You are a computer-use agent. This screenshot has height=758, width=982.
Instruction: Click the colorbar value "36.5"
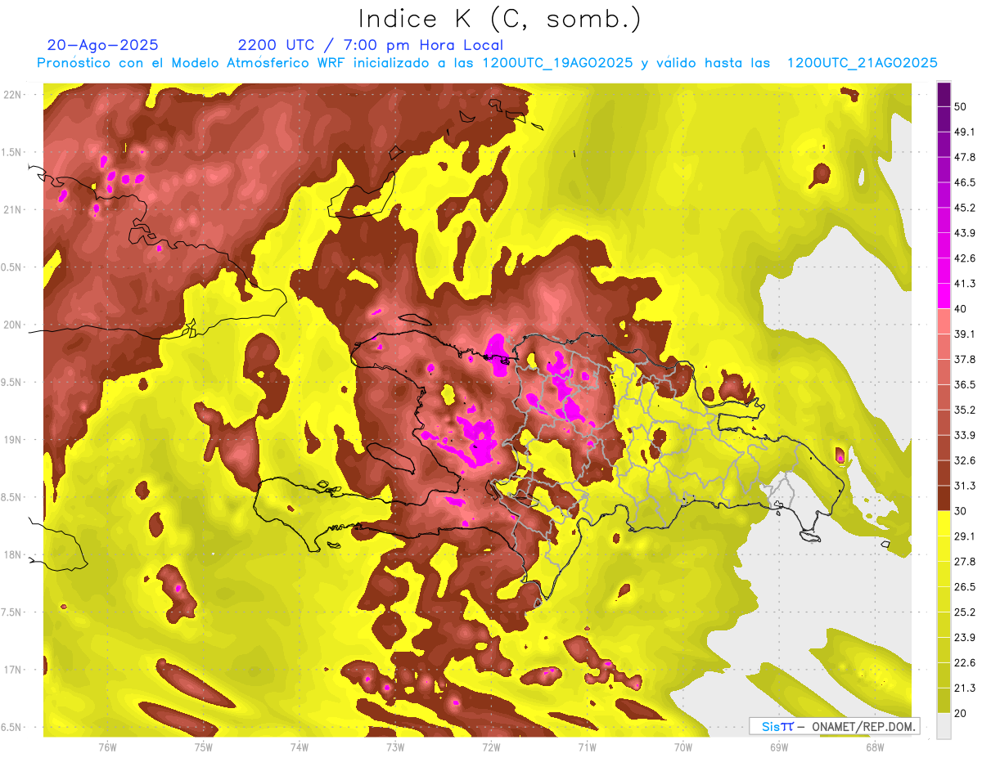[965, 384]
